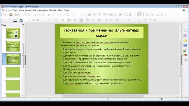The width and height of the screenshot is (189, 106).
Task: Click the Find magnifier icon in toolbar
Action: coord(67,15)
